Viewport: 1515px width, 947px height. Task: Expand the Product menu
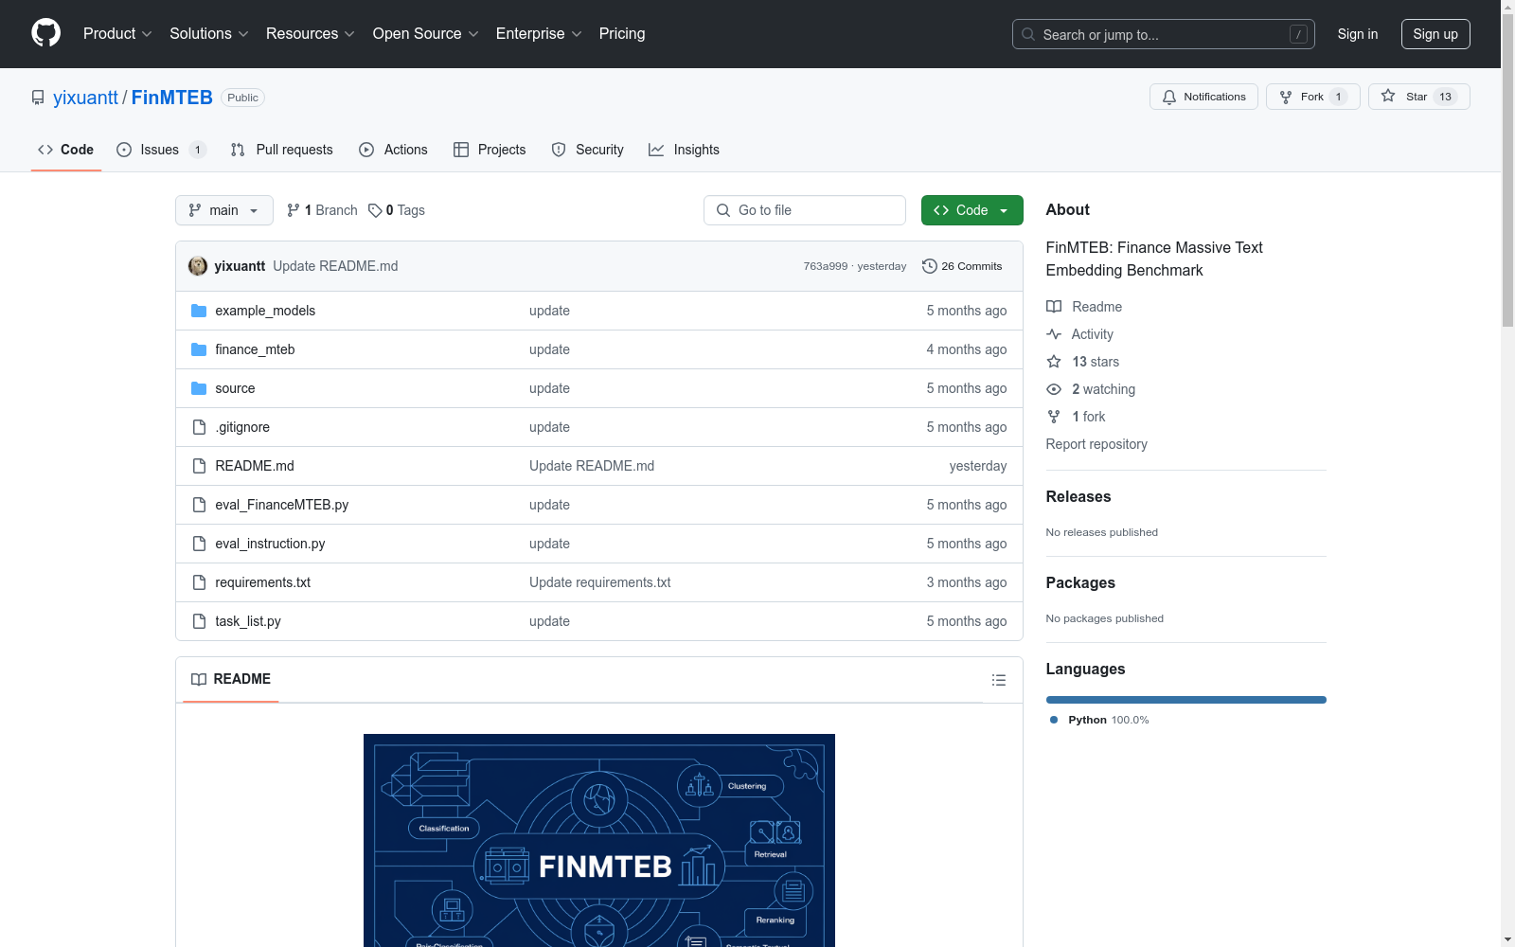coord(117,34)
